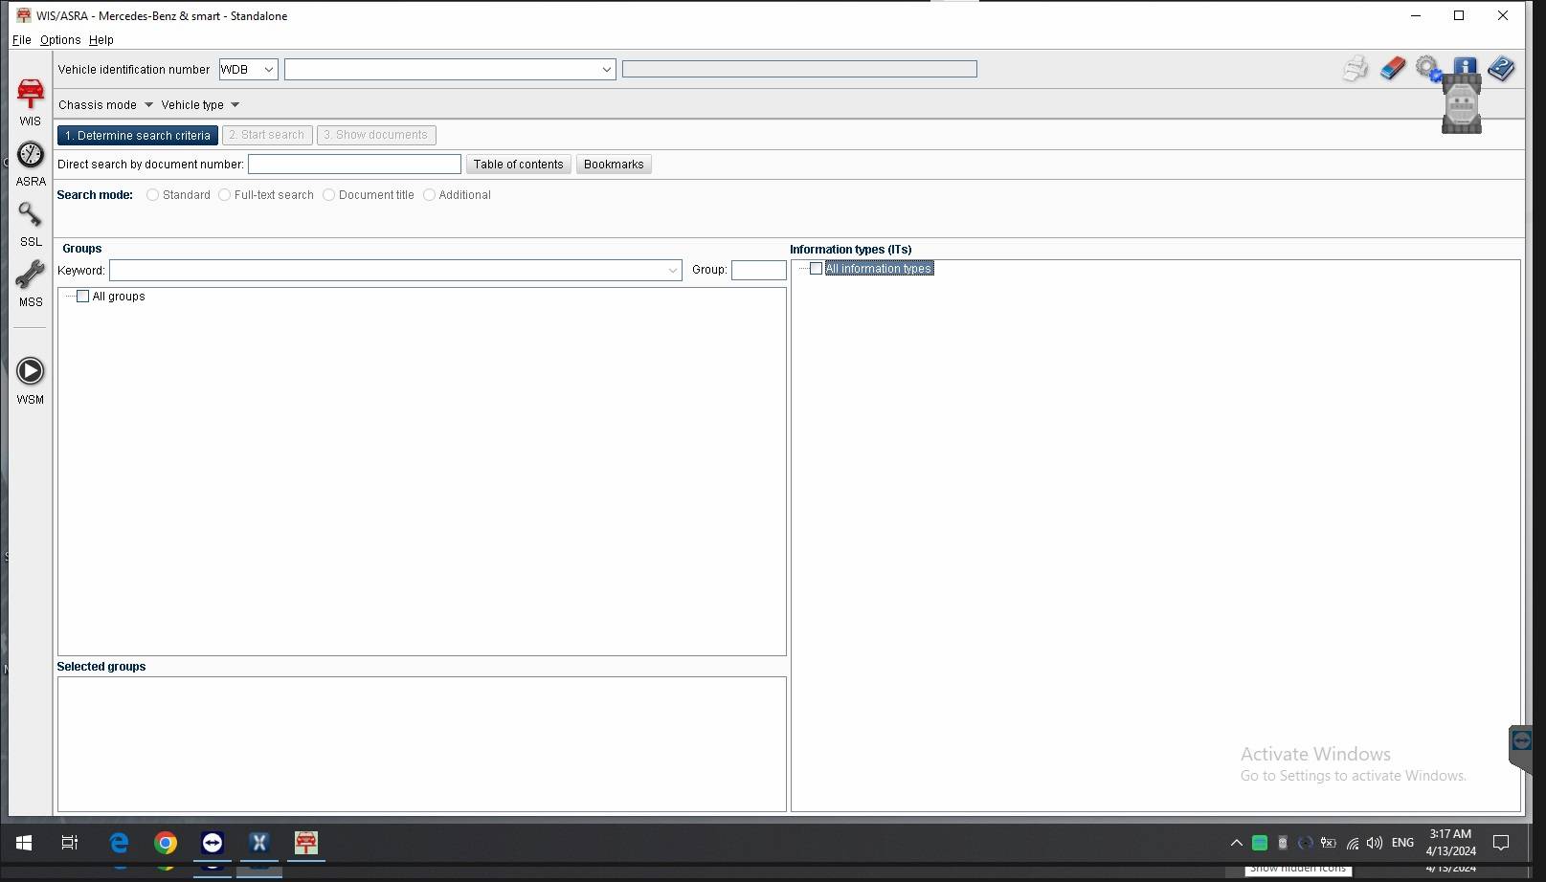The image size is (1546, 882).
Task: Open the Windows Start menu
Action: point(24,843)
